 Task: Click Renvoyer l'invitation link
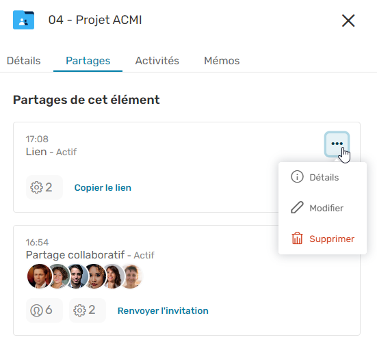(163, 310)
